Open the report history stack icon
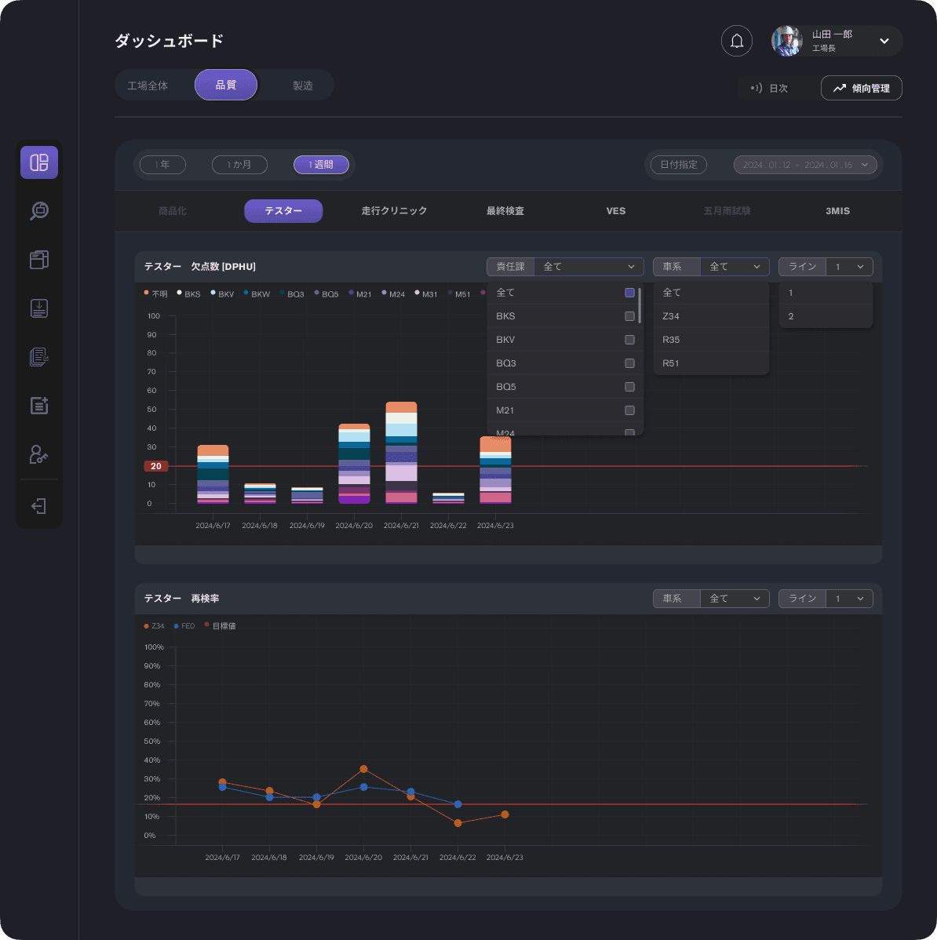Viewport: 937px width, 940px height. pyautogui.click(x=38, y=356)
